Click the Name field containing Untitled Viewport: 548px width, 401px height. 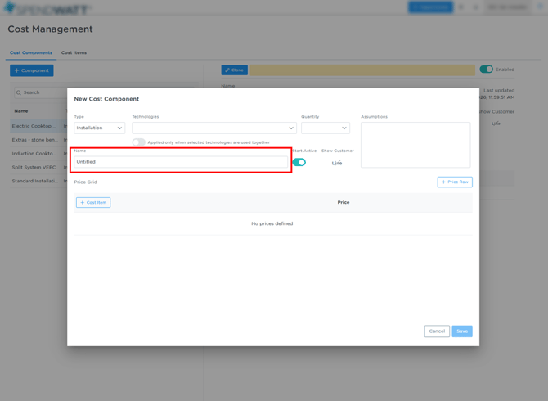(x=181, y=162)
